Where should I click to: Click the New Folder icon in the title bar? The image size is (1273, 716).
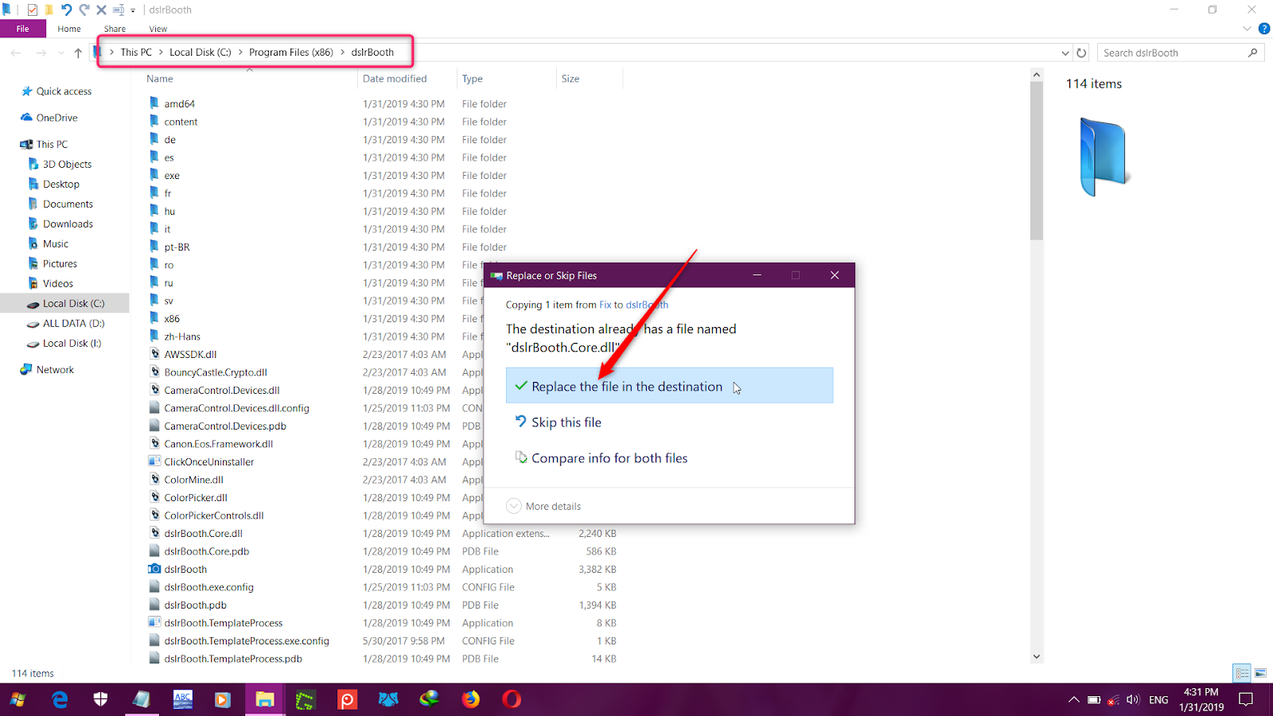click(49, 10)
